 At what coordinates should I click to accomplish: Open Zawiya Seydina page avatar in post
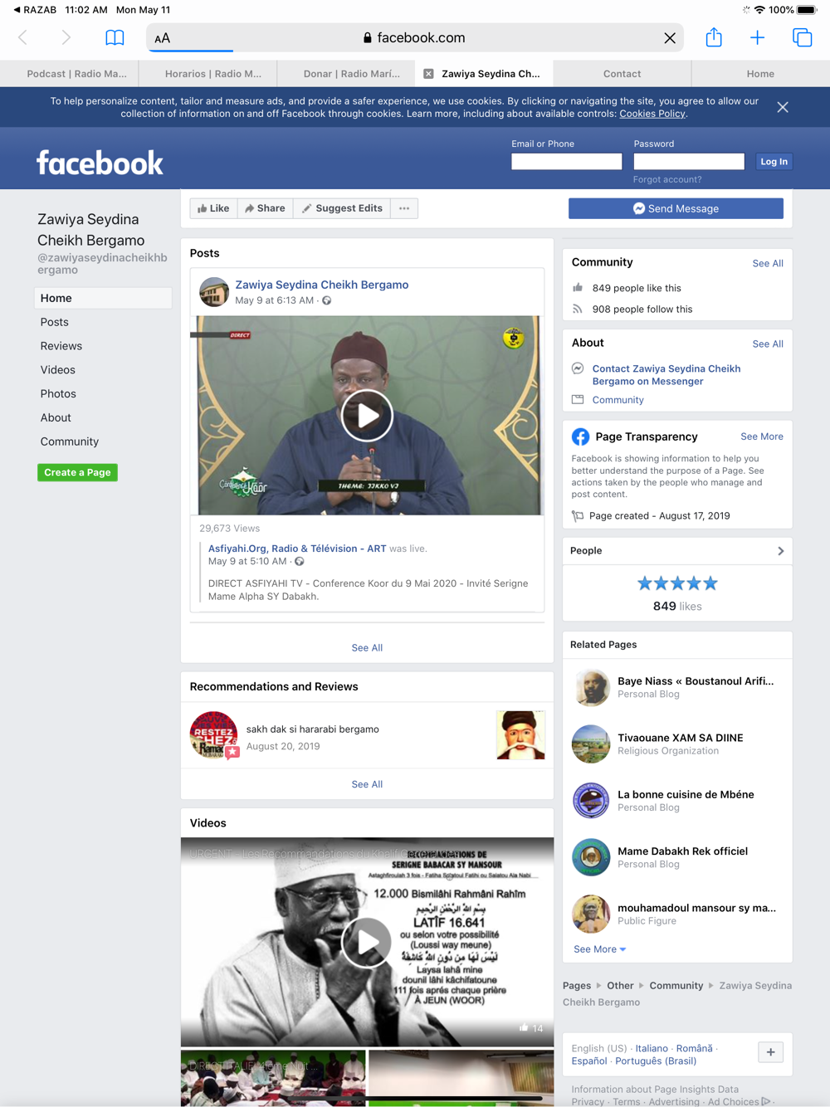(214, 292)
